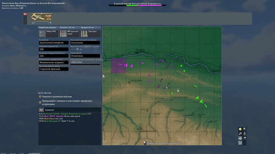Open the Камуфляж dropdown

tap(54, 43)
